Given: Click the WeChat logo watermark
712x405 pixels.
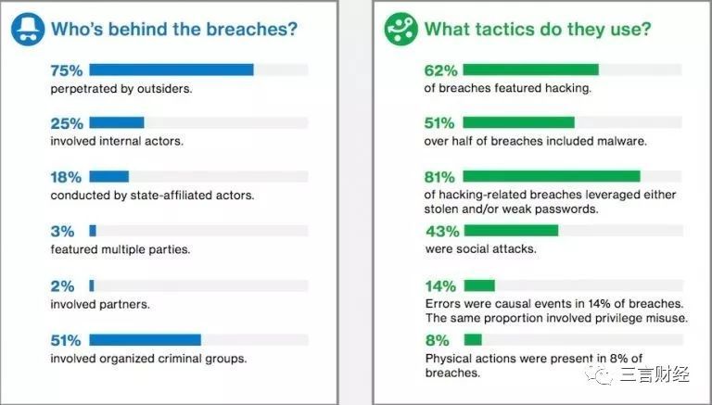Looking at the screenshot, I should tap(598, 376).
